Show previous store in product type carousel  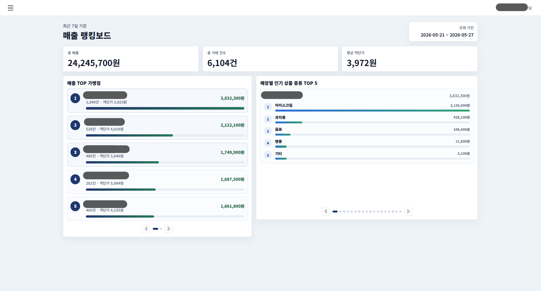point(326,212)
